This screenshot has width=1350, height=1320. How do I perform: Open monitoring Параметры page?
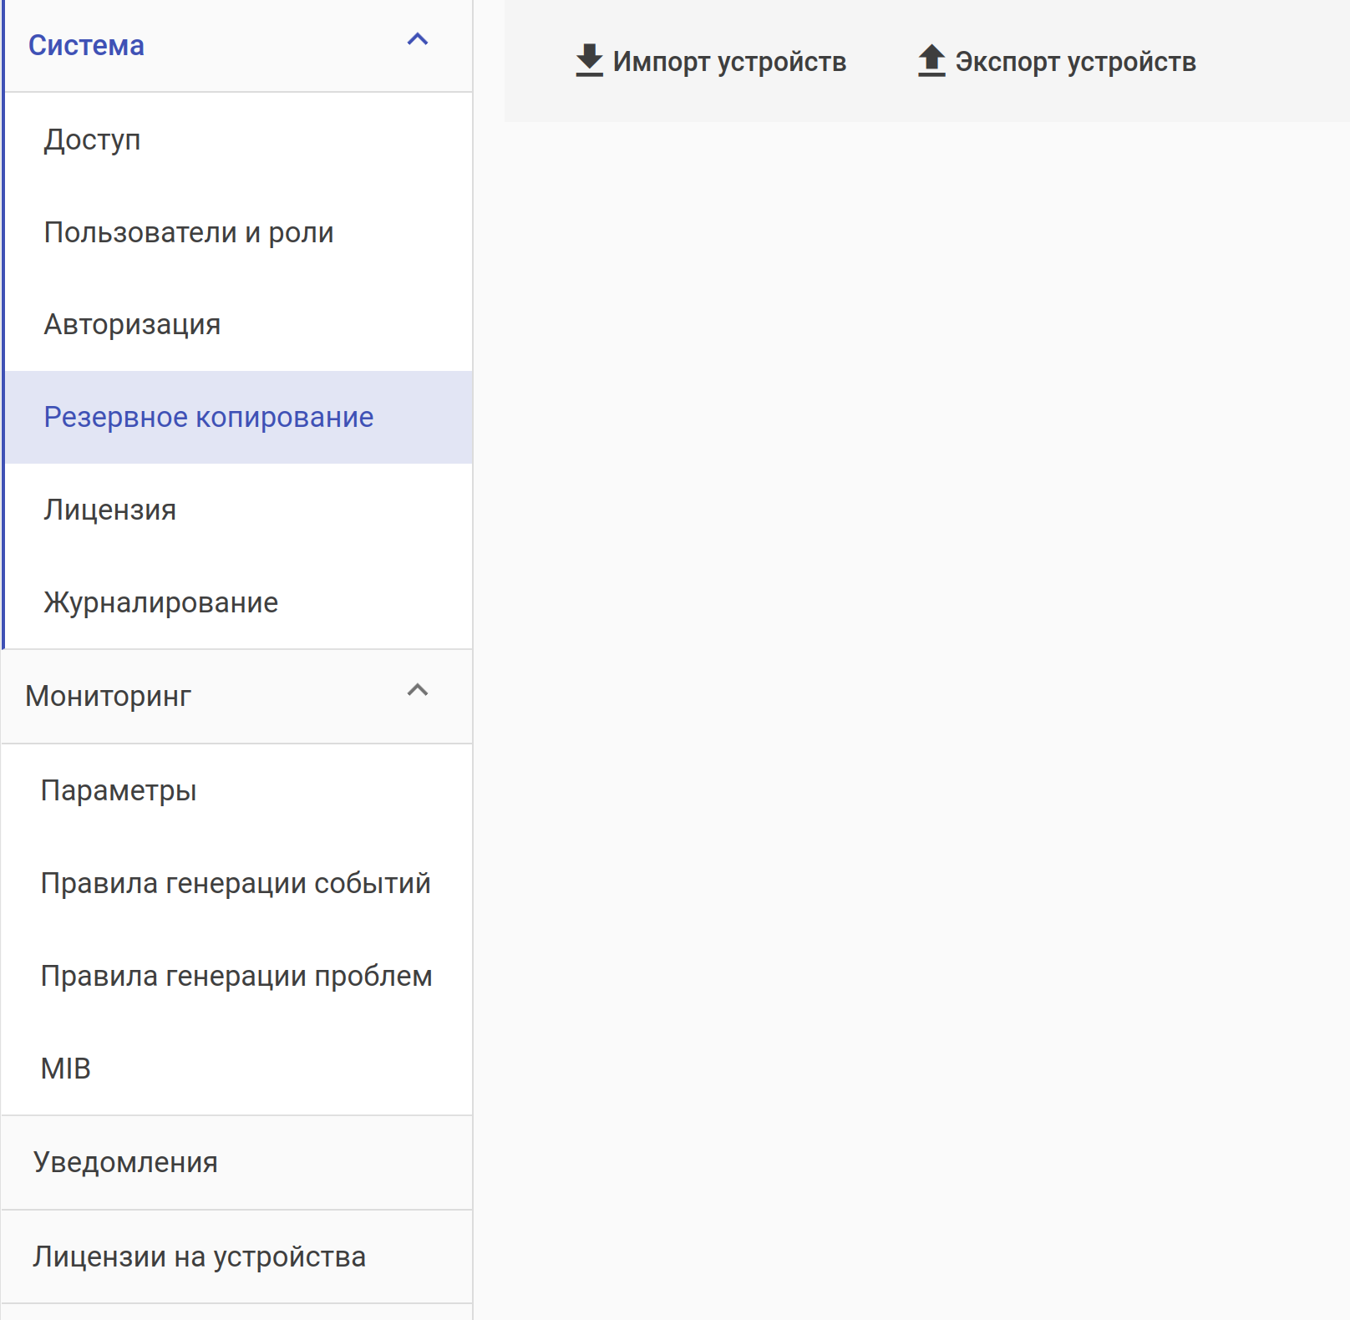click(x=119, y=790)
